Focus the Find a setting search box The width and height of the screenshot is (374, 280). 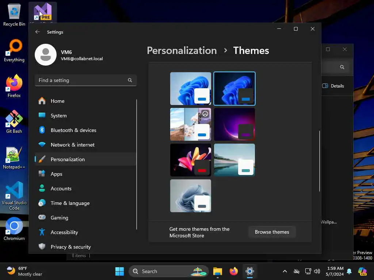tap(85, 81)
